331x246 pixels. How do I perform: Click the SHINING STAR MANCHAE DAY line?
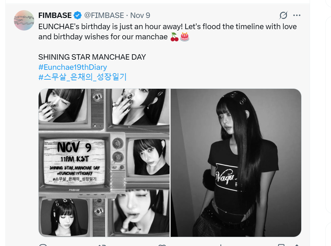92,57
